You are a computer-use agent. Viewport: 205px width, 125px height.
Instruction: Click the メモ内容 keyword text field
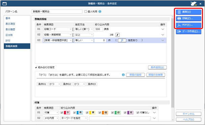[120, 118]
